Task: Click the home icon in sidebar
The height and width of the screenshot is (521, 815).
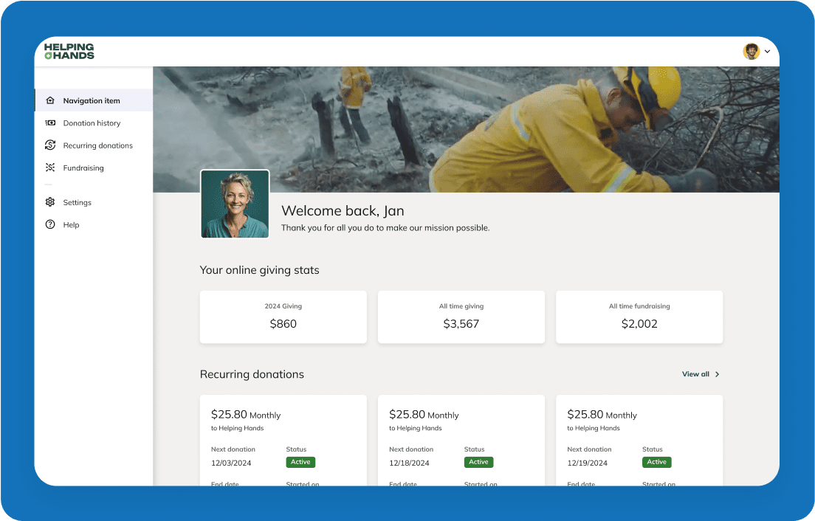Action: (x=50, y=100)
